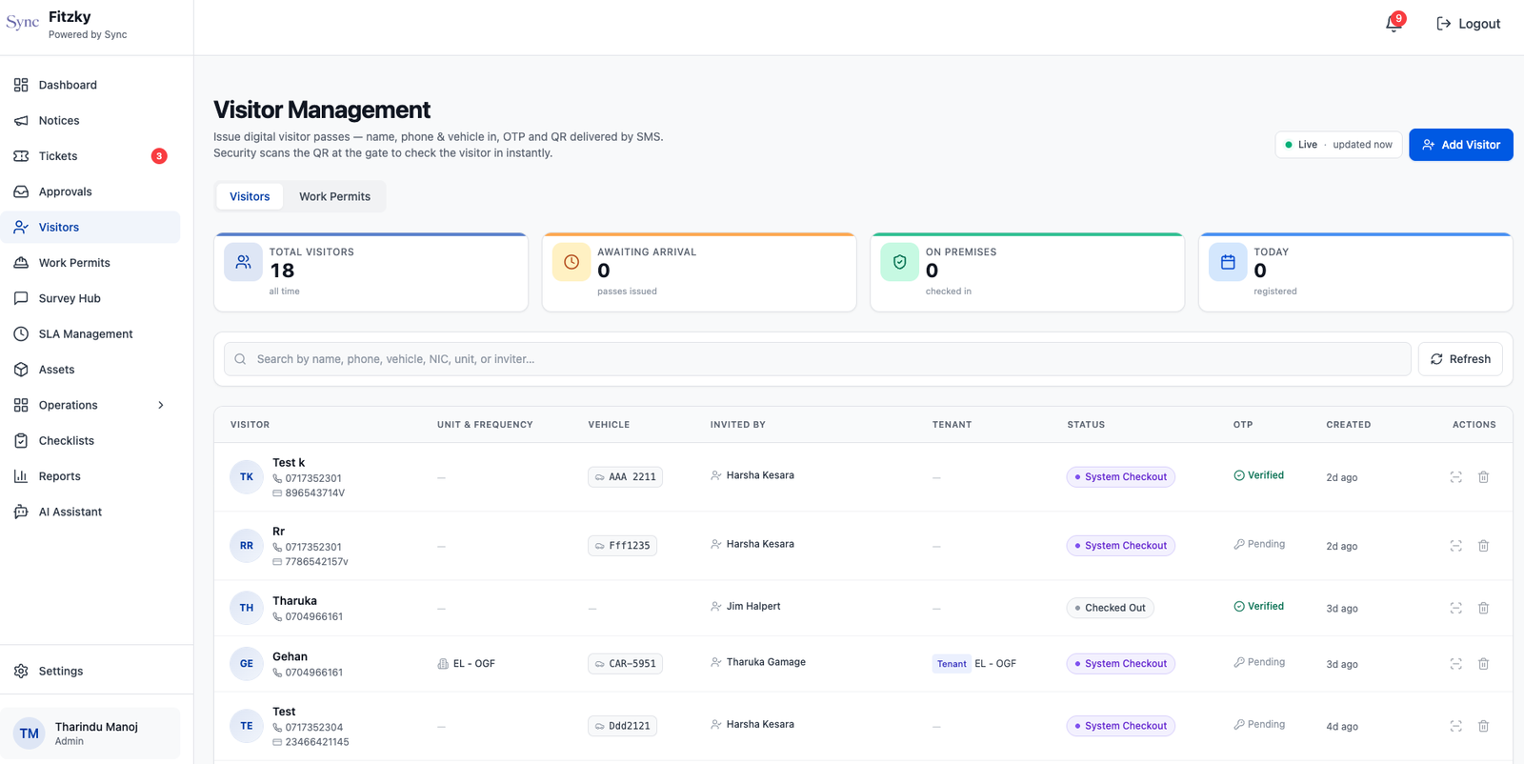Click the Tharindu Manoj profile card
The height and width of the screenshot is (764, 1524).
pyautogui.click(x=90, y=734)
